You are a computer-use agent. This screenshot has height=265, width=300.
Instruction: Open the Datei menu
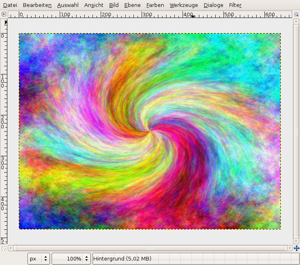[x=10, y=5]
